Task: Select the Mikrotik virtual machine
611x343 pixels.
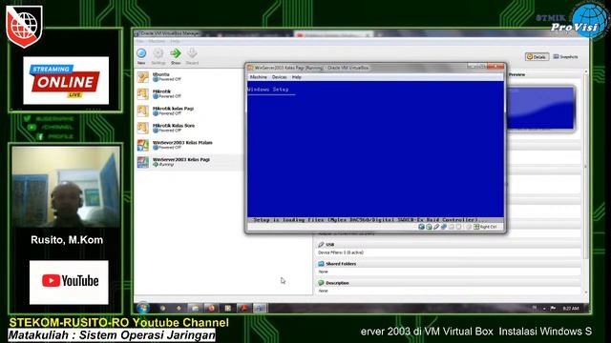Action: 189,93
